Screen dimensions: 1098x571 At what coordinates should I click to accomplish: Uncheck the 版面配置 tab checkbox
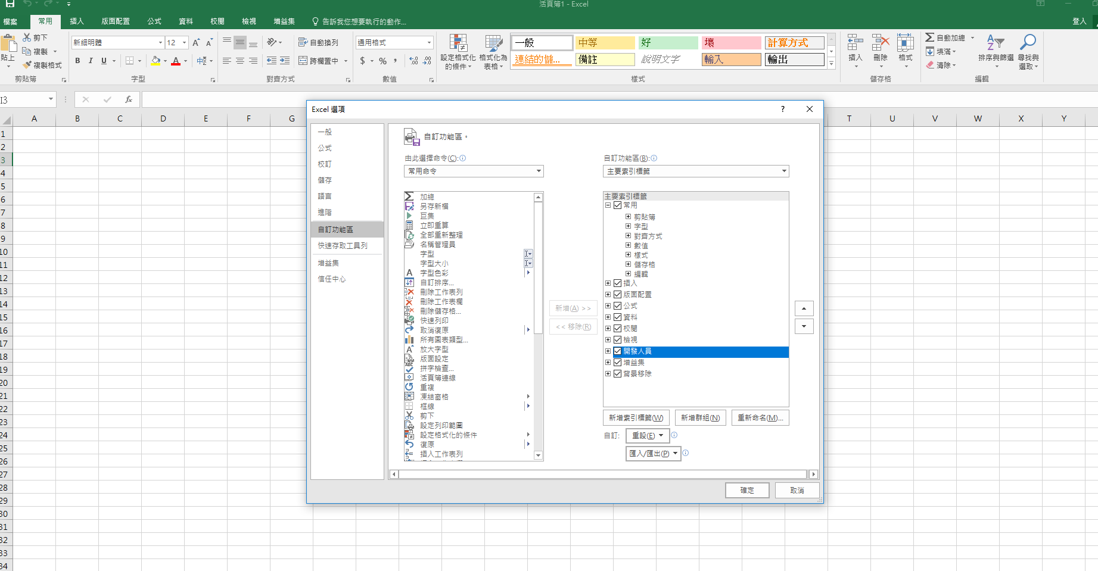point(618,295)
